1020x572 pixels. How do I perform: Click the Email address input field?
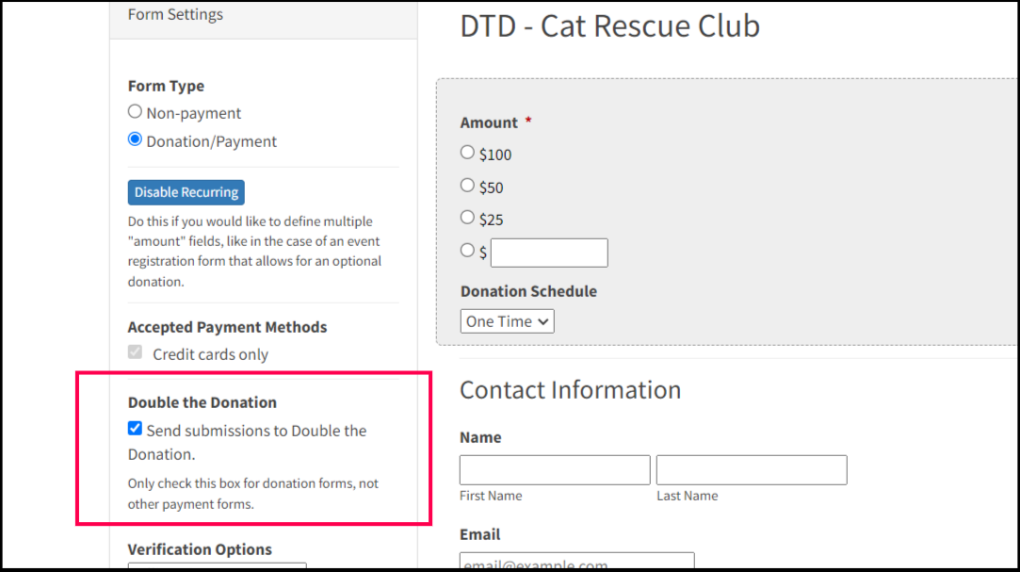[576, 563]
